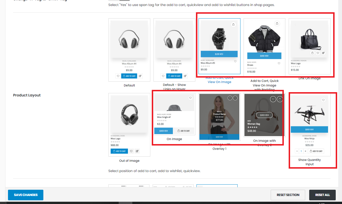Select the Default product layout thumbnail
This screenshot has height=204, width=342.
pos(129,50)
